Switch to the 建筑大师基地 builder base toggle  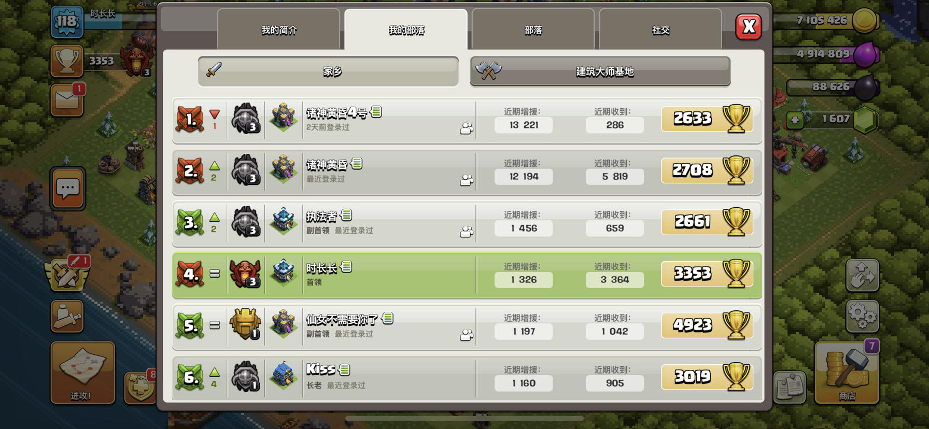[600, 71]
